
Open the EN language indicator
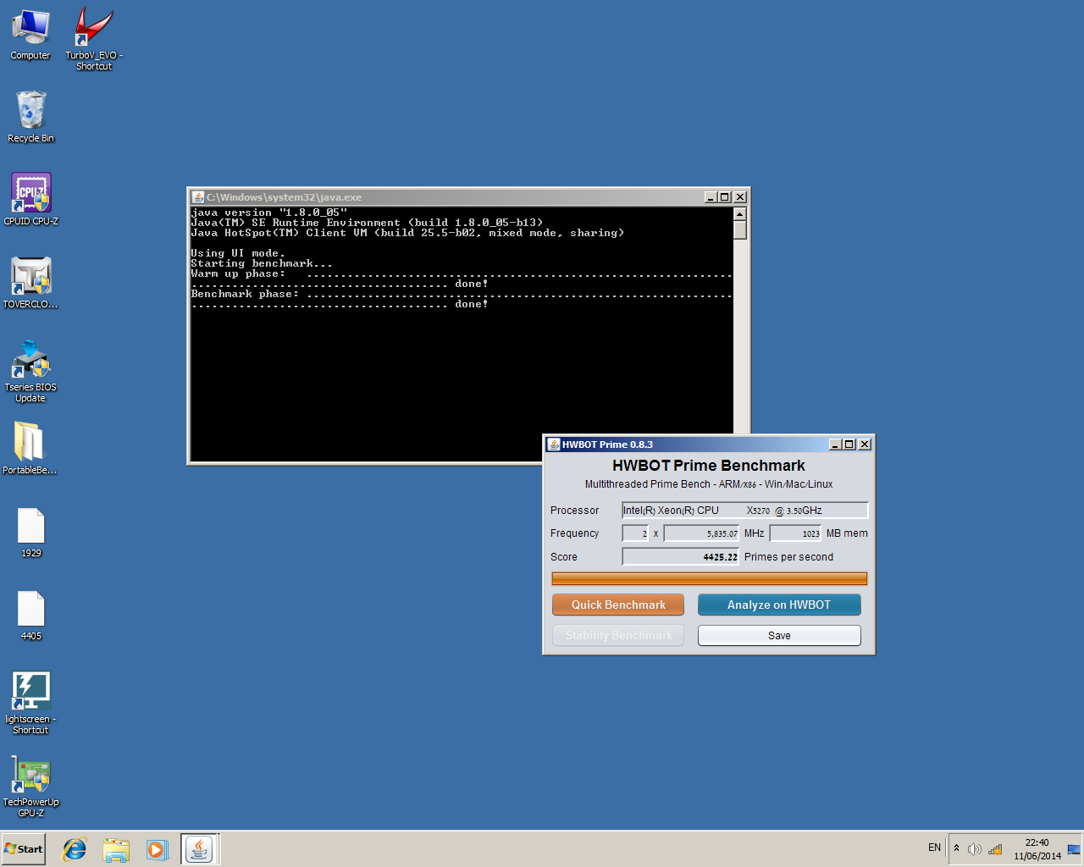click(x=934, y=848)
